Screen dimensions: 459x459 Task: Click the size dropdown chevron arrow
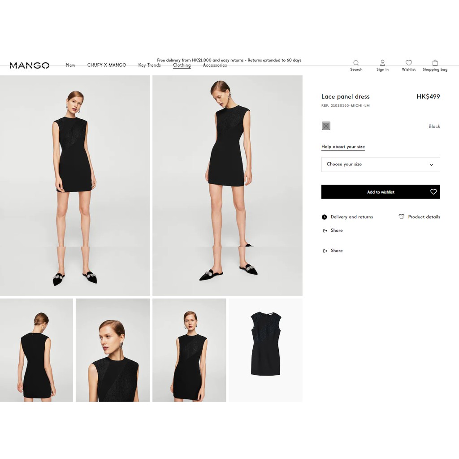431,165
